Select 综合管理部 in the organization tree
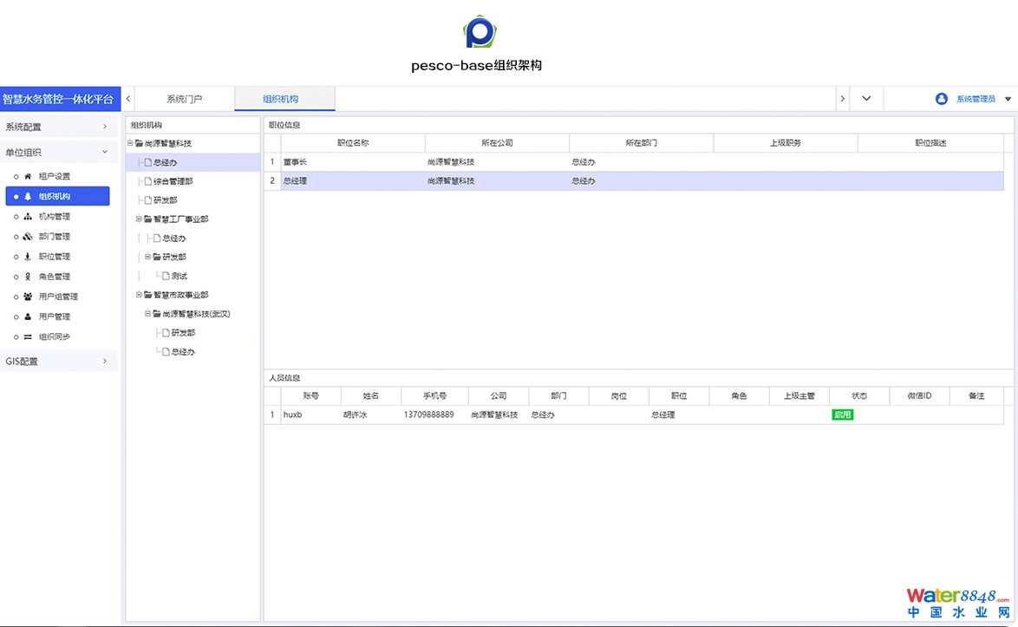Image resolution: width=1018 pixels, height=627 pixels. (173, 181)
